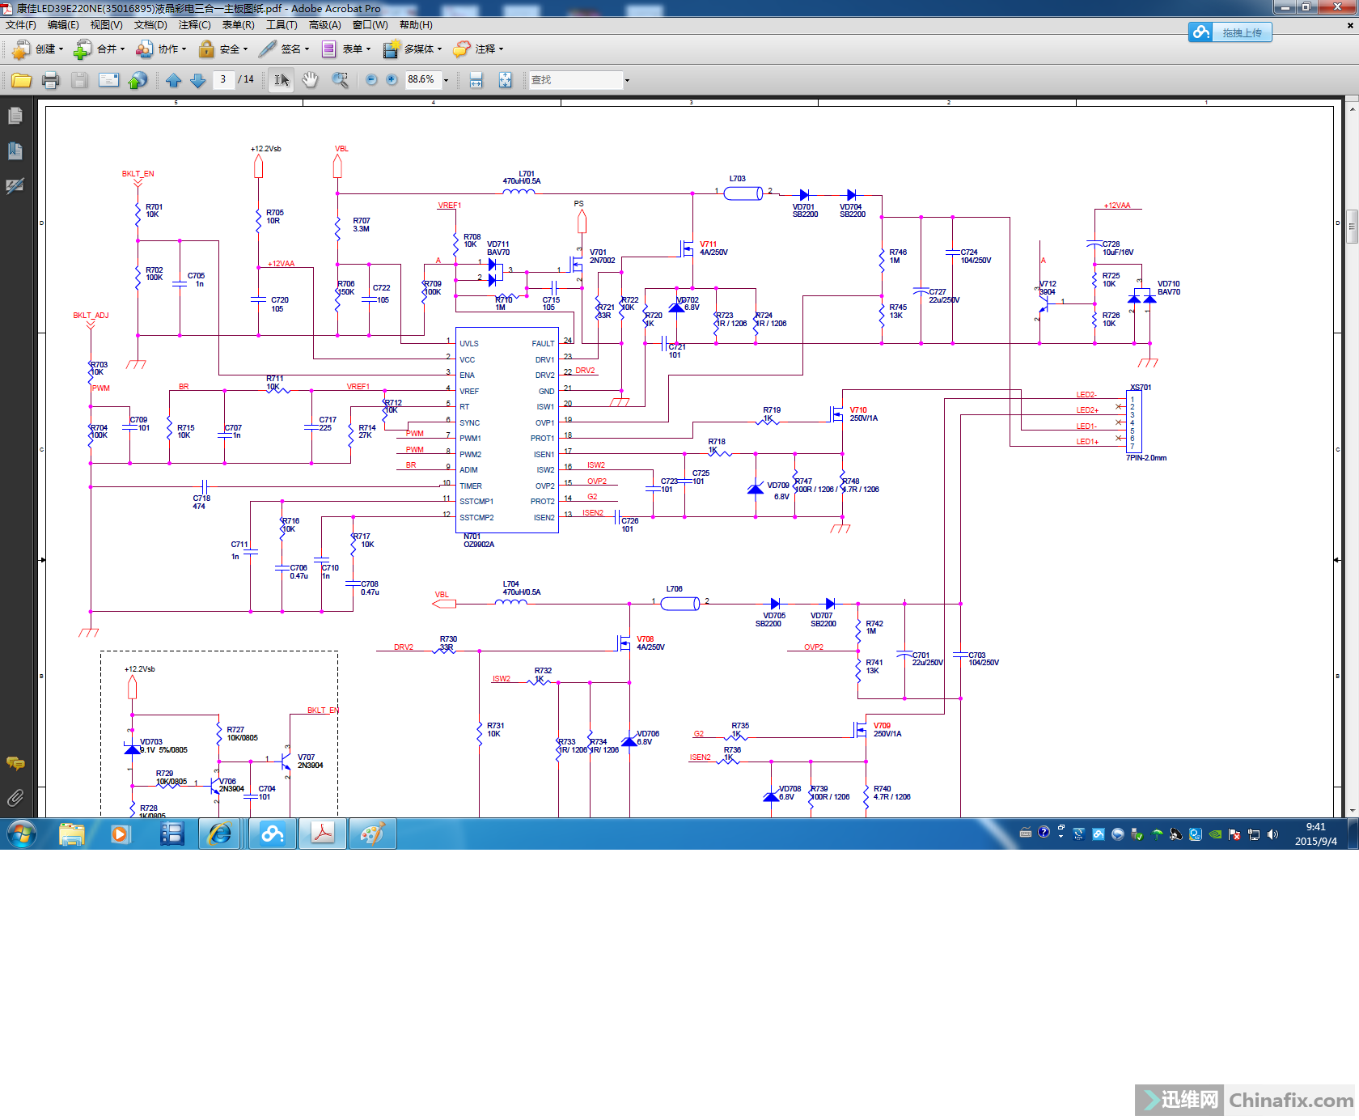Select the Hand tool in toolbar
This screenshot has height=1120, width=1359.
click(x=310, y=79)
